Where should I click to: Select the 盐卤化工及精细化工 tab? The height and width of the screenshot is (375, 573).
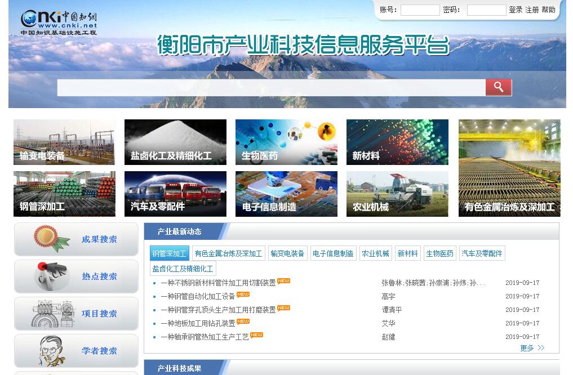[183, 269]
